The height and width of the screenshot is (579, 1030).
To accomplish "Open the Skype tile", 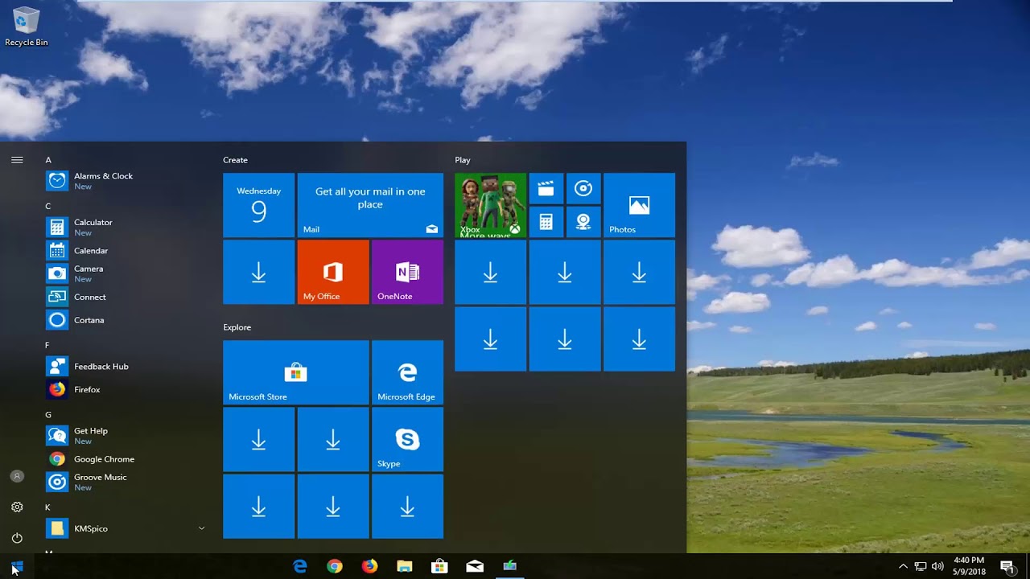I will [x=407, y=439].
